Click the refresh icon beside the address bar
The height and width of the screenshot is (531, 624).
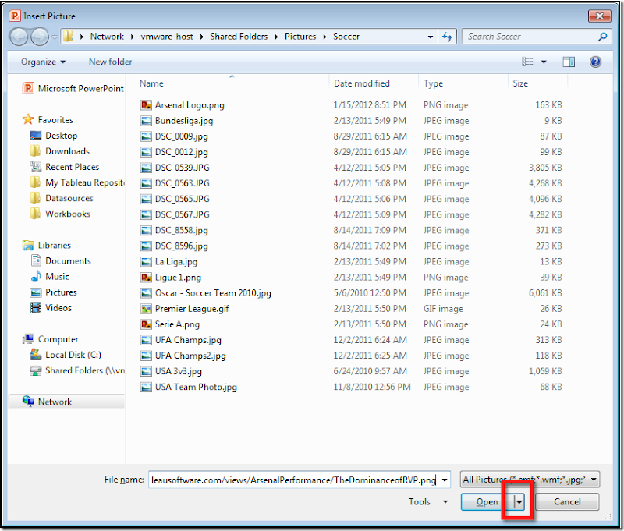447,37
